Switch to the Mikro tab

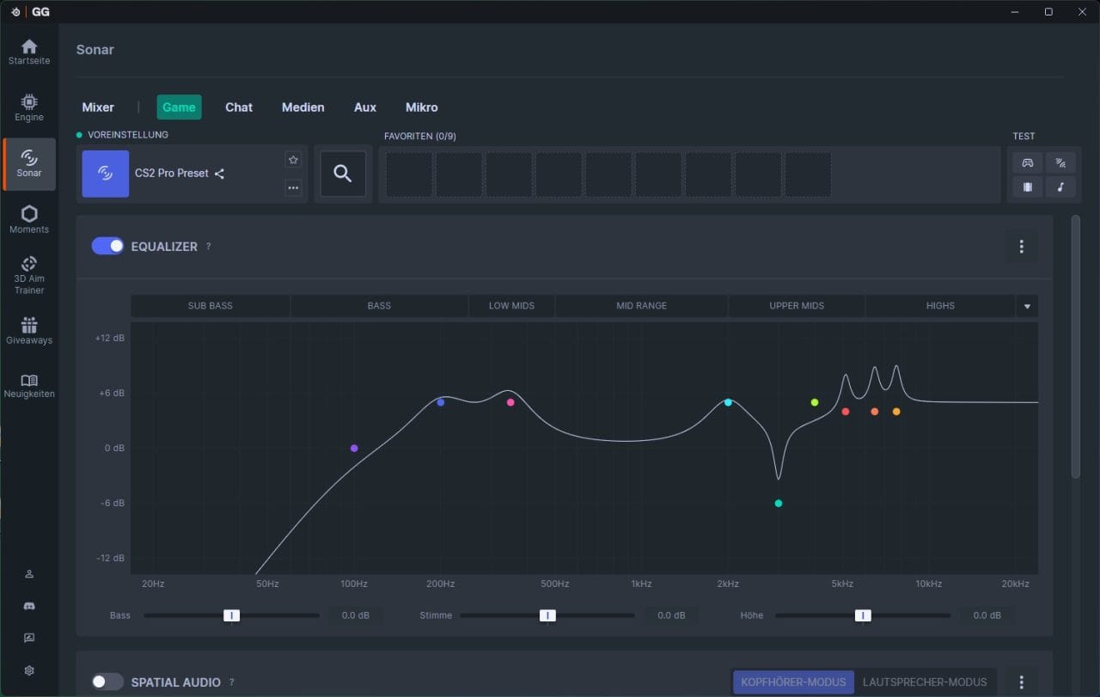pos(422,107)
